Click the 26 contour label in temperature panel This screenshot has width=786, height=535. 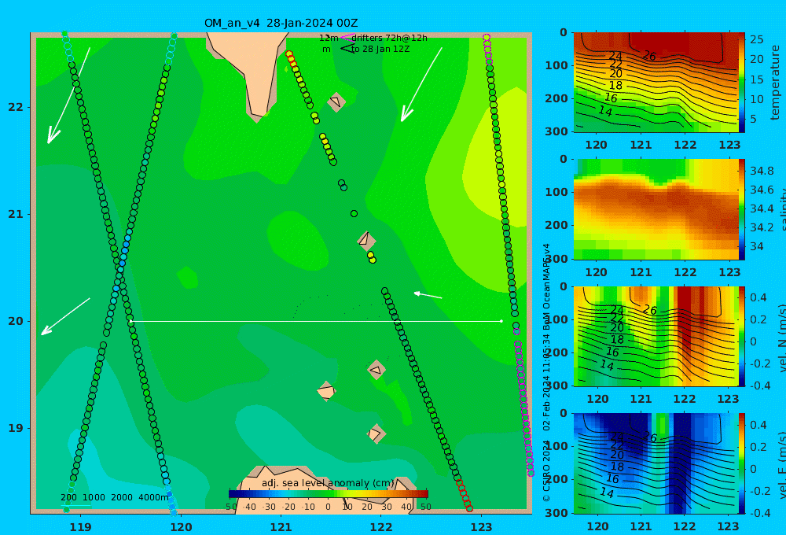(649, 56)
